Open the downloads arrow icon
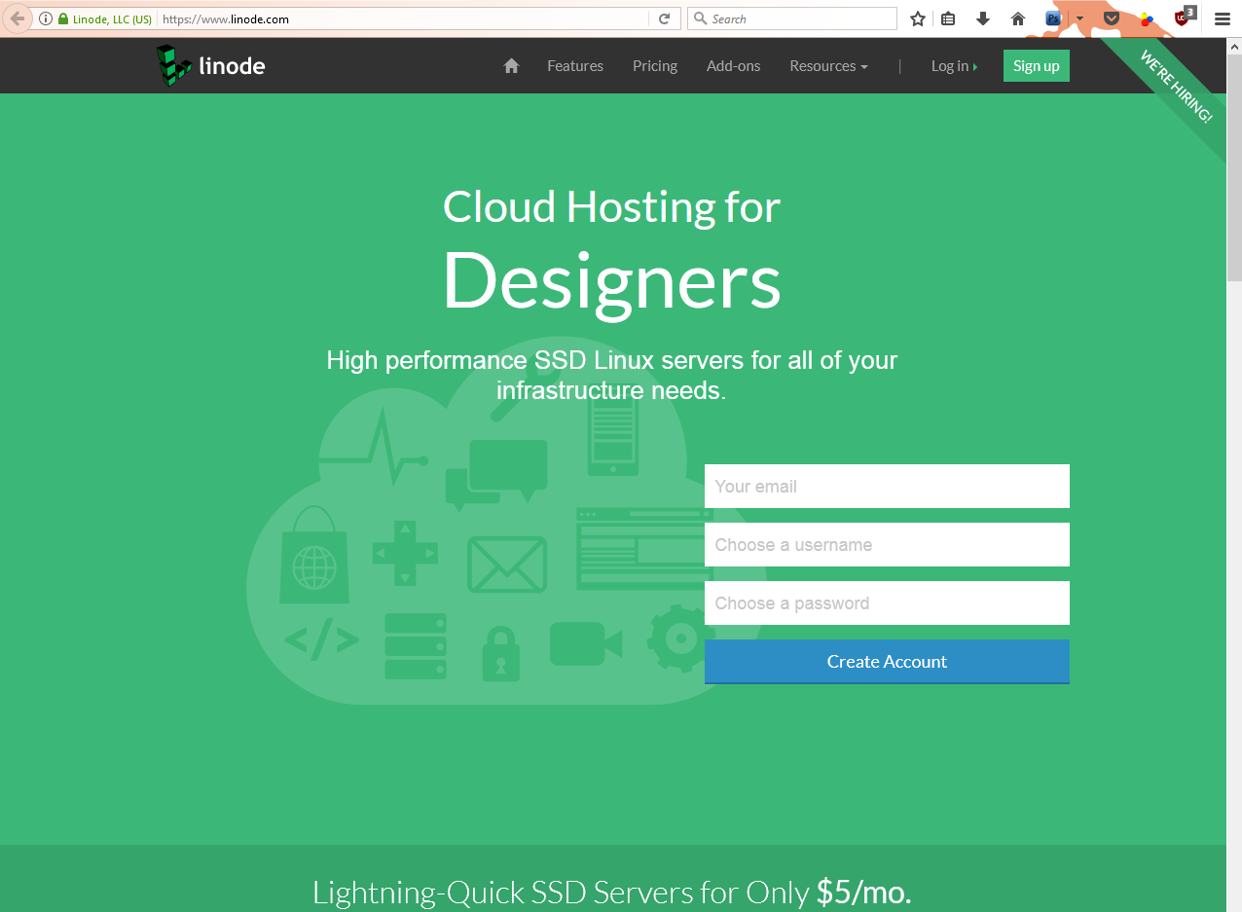 983,18
